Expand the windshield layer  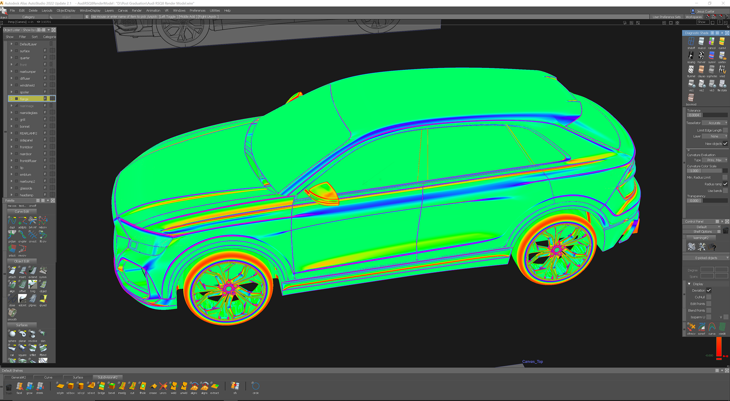(x=11, y=85)
